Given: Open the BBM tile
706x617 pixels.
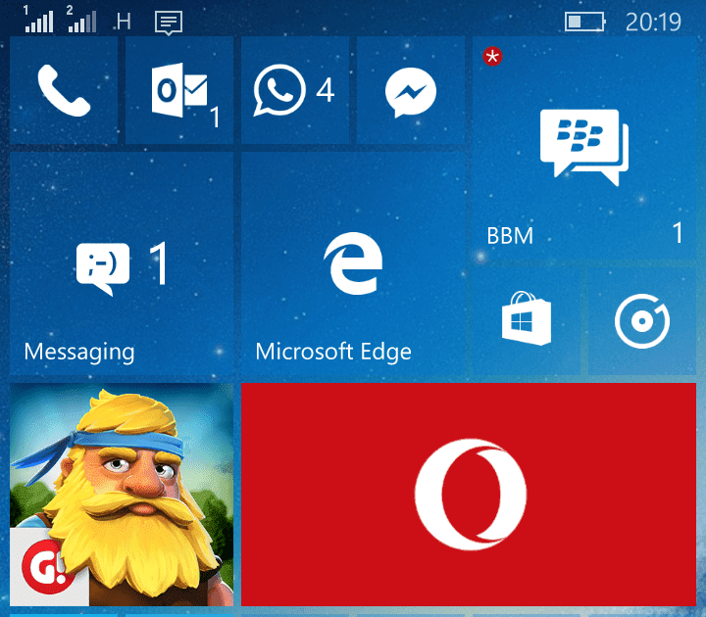Looking at the screenshot, I should (x=584, y=148).
